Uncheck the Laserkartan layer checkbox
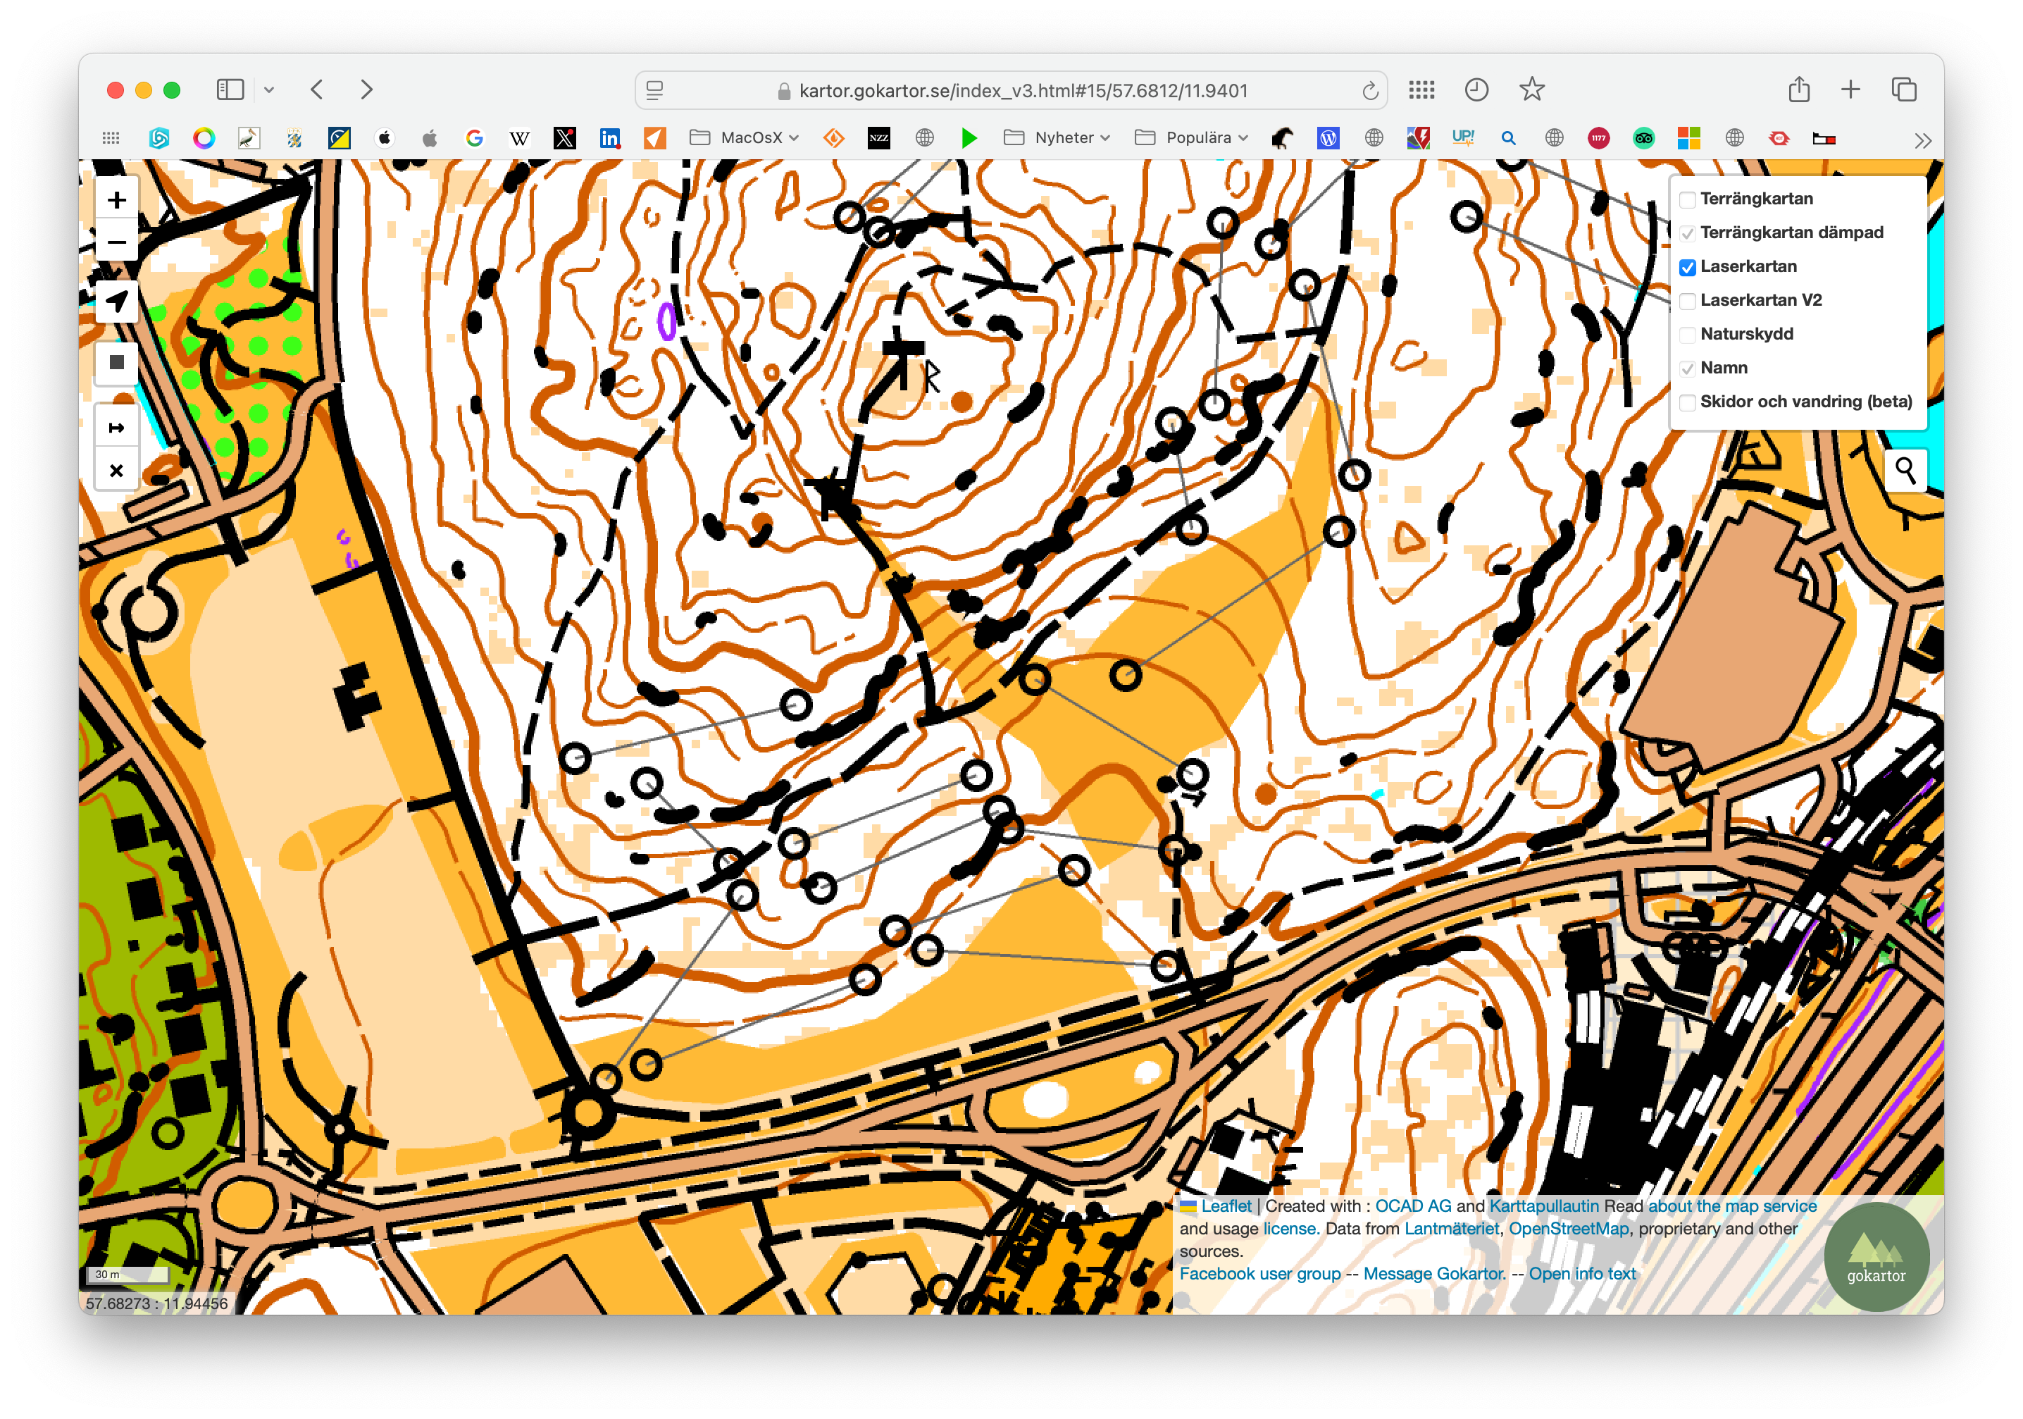 pyautogui.click(x=1687, y=267)
